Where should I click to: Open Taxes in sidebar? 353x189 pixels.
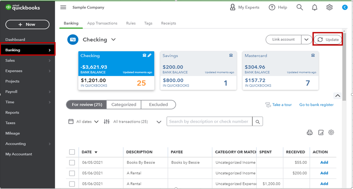point(10,123)
